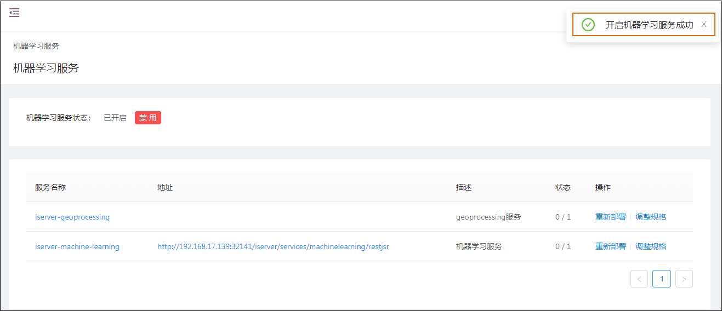Viewport: 722px width, 311px height.
Task: Select page 1 in the pagination
Action: (x=662, y=279)
